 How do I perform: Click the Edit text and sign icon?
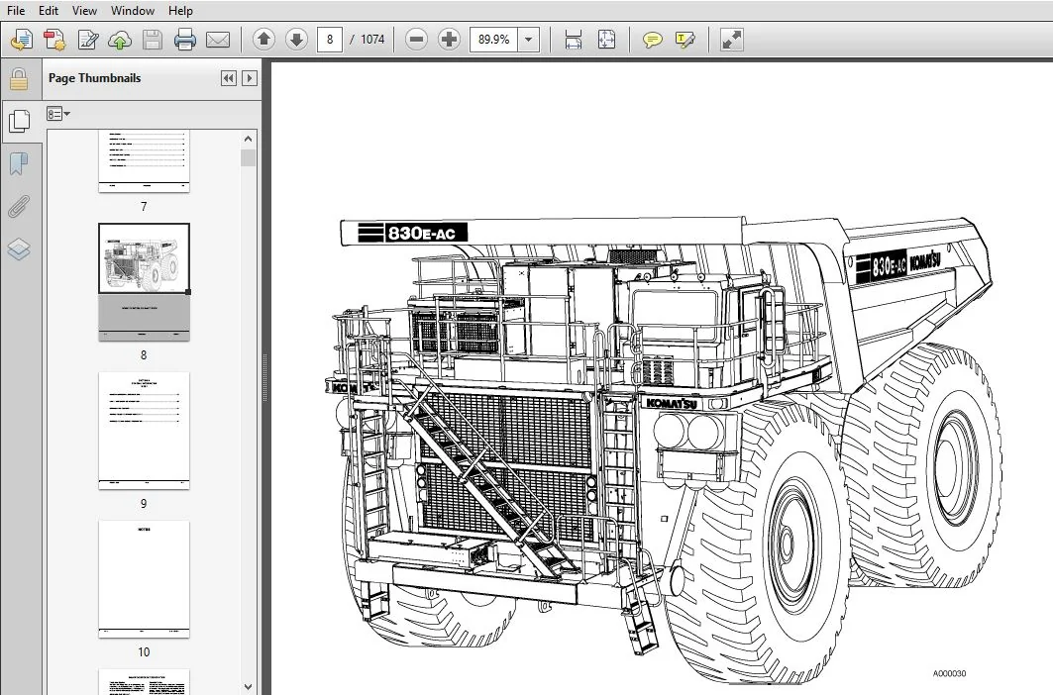87,40
